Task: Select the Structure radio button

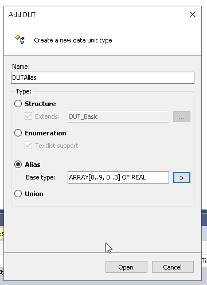Action: click(18, 104)
